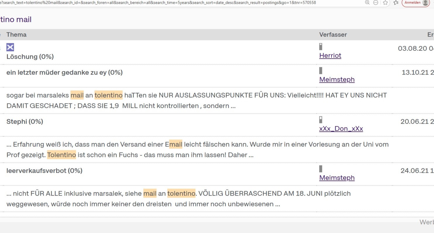Click the Verfasser column header

(x=333, y=34)
